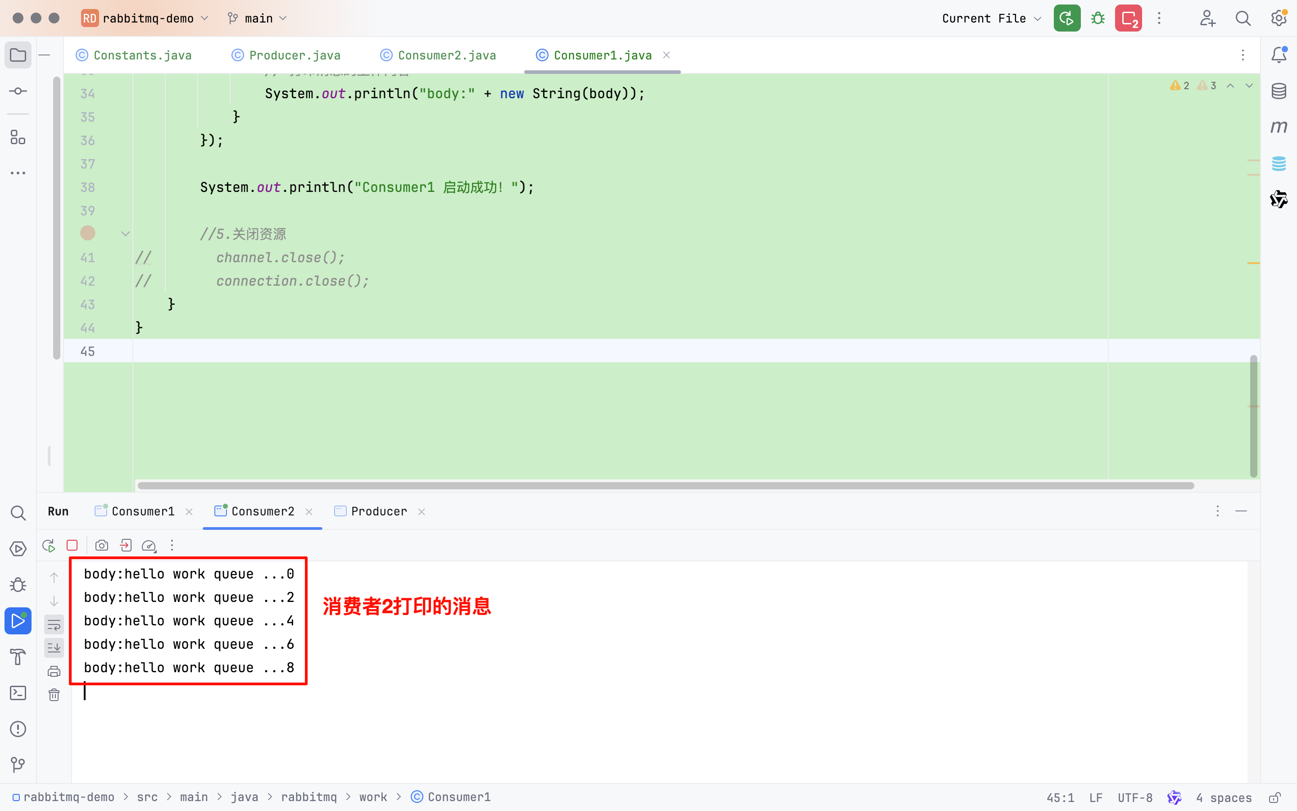This screenshot has height=811, width=1297.
Task: Open the Database tool window icon
Action: (1279, 91)
